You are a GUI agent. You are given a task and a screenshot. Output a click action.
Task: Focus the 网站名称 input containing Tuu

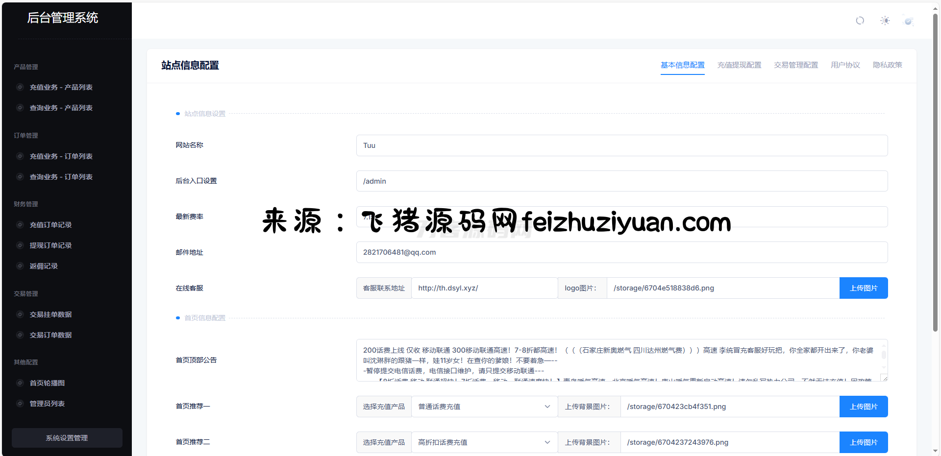click(x=621, y=145)
